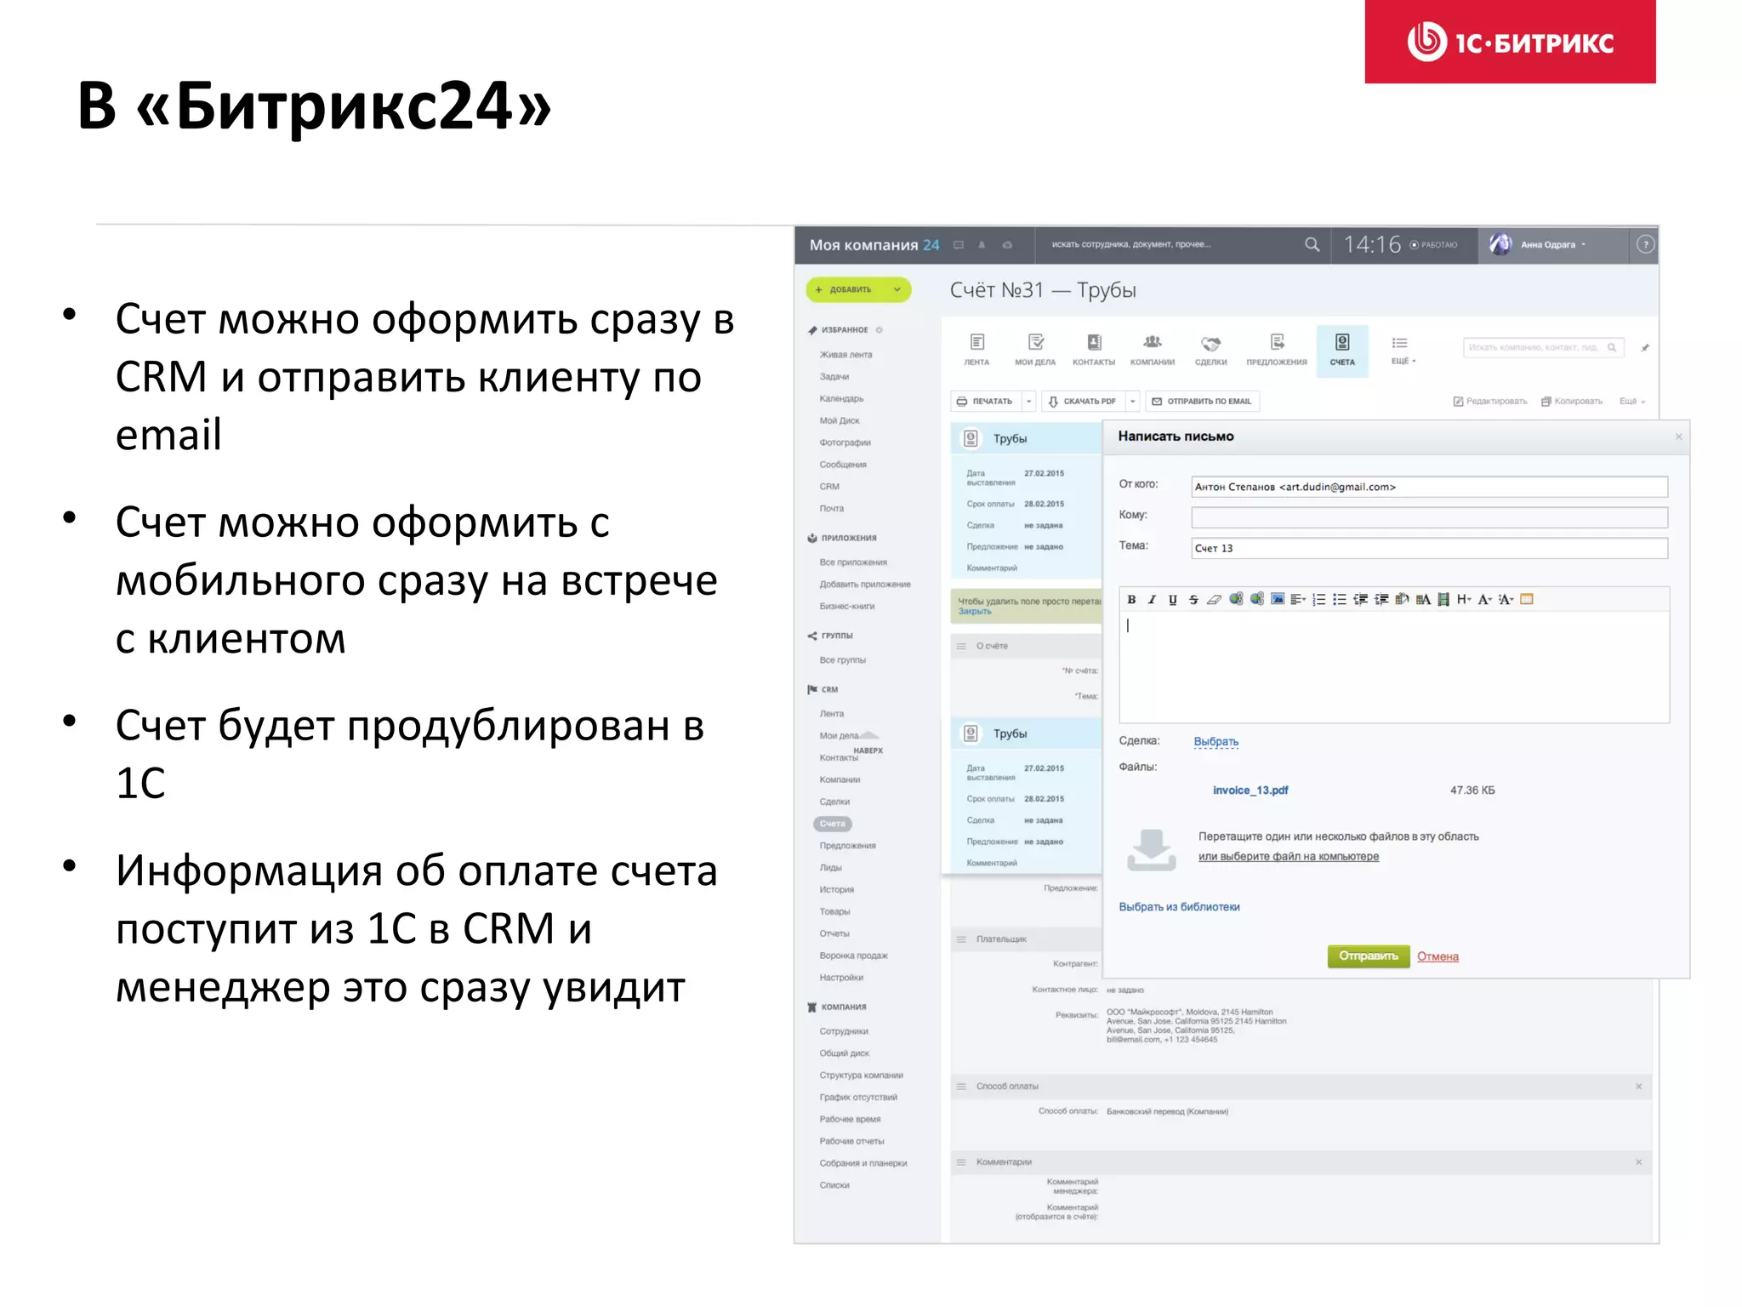The width and height of the screenshot is (1742, 1307).
Task: Click the Копировать link
Action: [1572, 401]
